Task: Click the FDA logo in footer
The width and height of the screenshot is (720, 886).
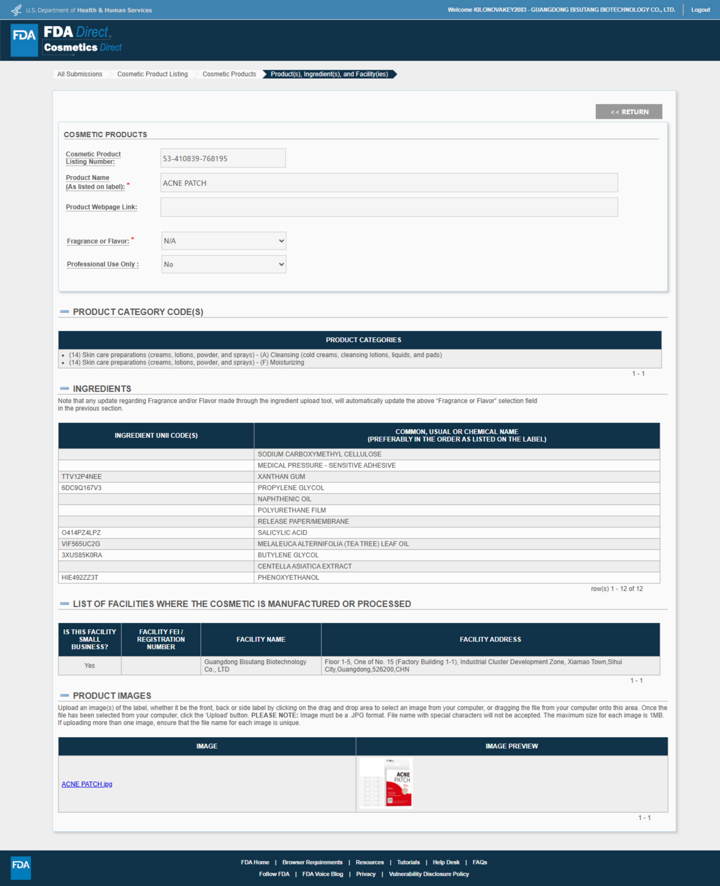Action: pyautogui.click(x=21, y=867)
